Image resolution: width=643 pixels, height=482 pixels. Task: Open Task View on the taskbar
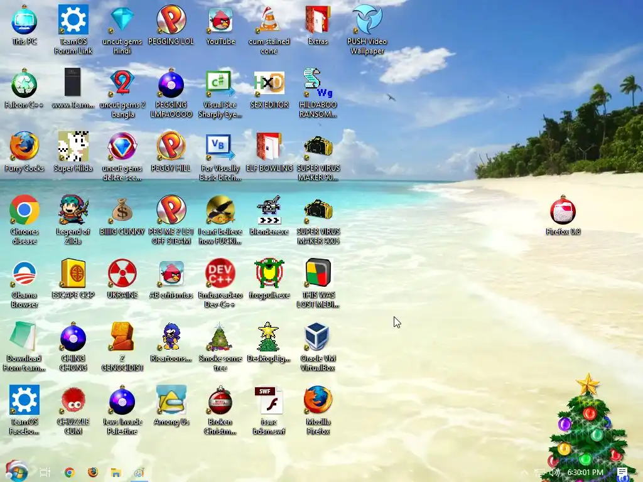pyautogui.click(x=45, y=473)
